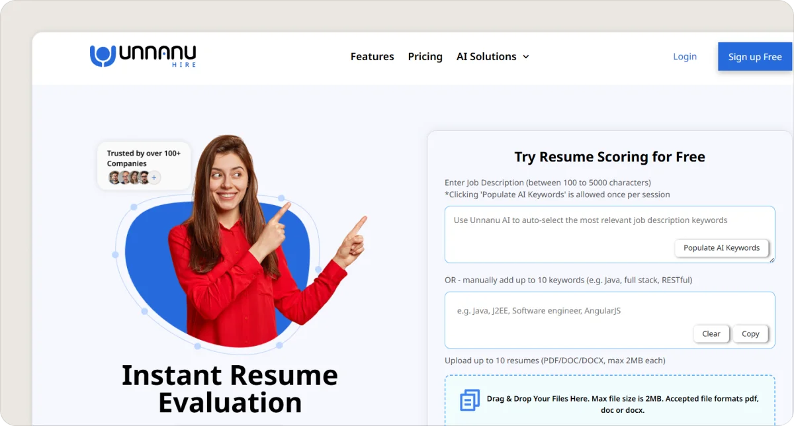The height and width of the screenshot is (426, 794).
Task: Click the Instant Resume Evaluation heading
Action: coord(230,389)
